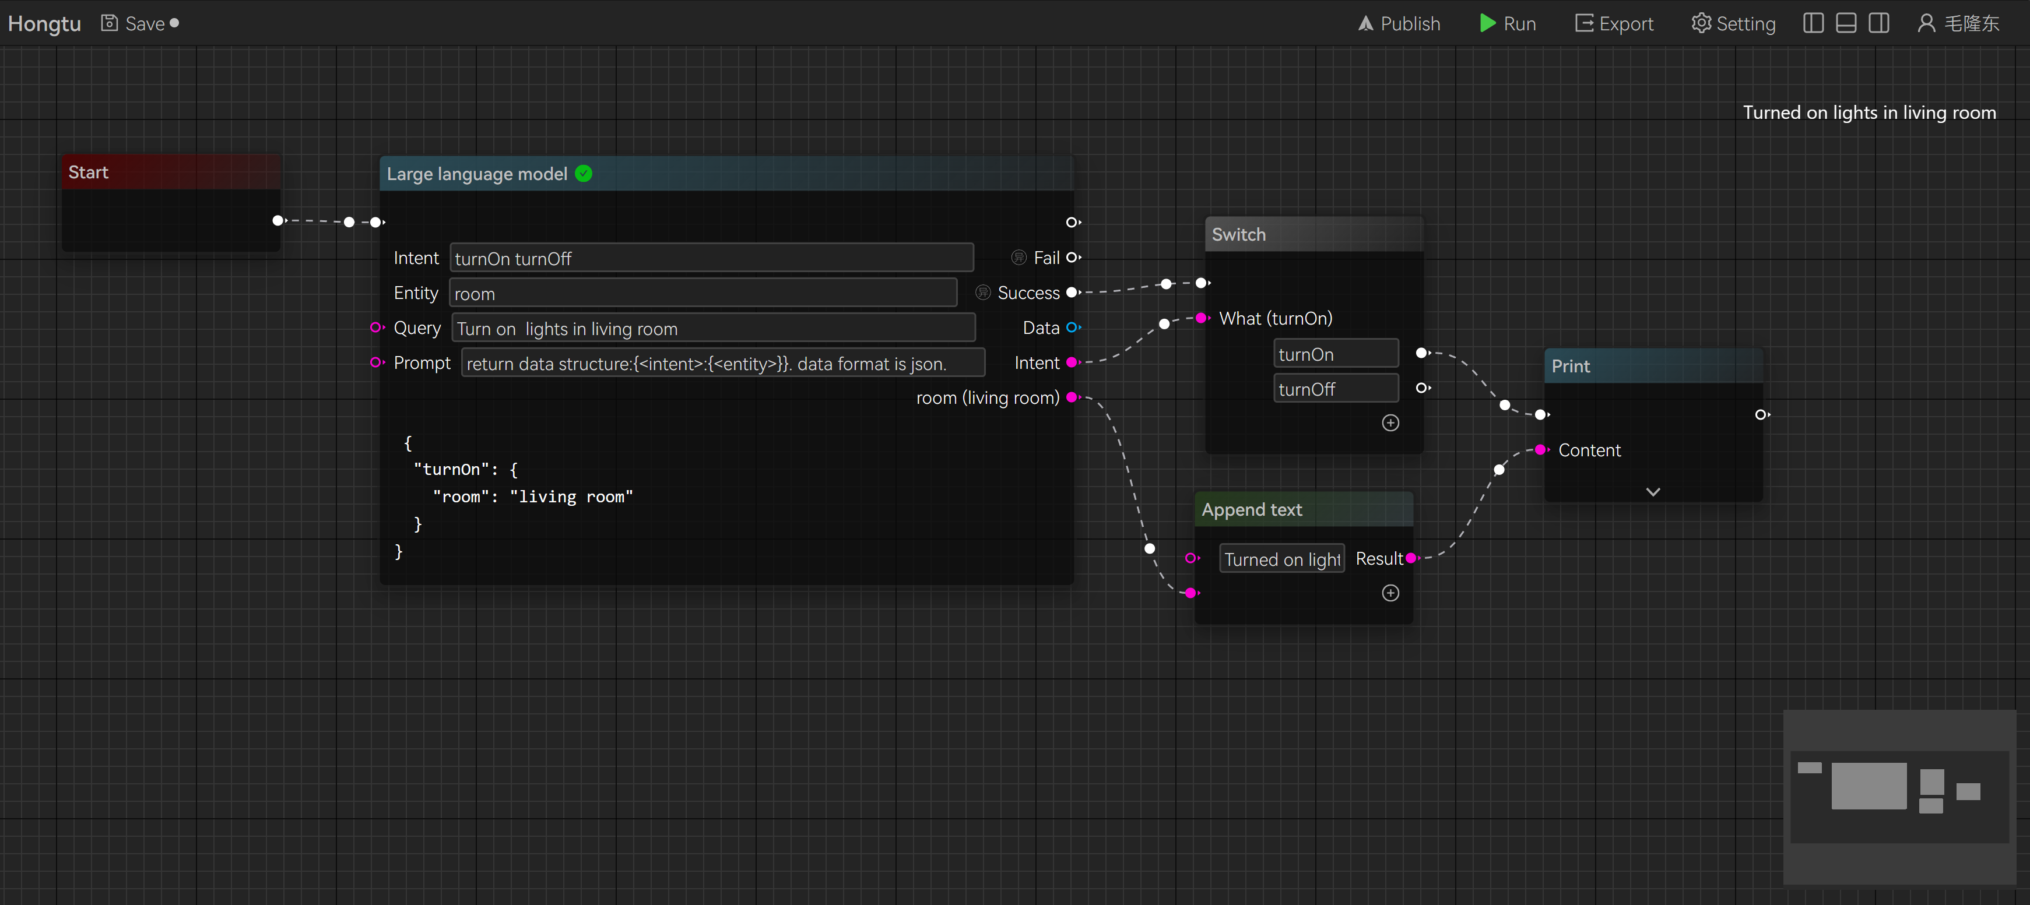Toggle the right panel layout icon
This screenshot has width=2030, height=905.
[x=1878, y=23]
